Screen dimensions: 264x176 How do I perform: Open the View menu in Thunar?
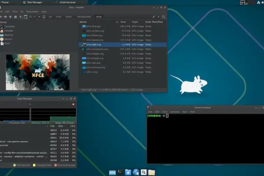pos(15,11)
